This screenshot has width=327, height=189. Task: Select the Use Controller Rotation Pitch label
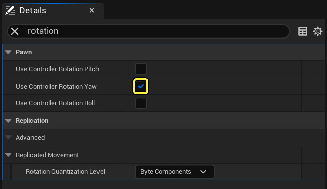click(57, 69)
